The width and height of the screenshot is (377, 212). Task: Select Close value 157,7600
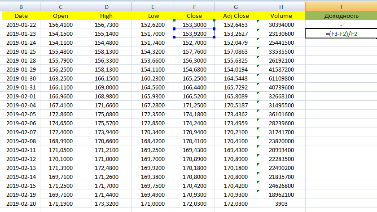(x=194, y=51)
